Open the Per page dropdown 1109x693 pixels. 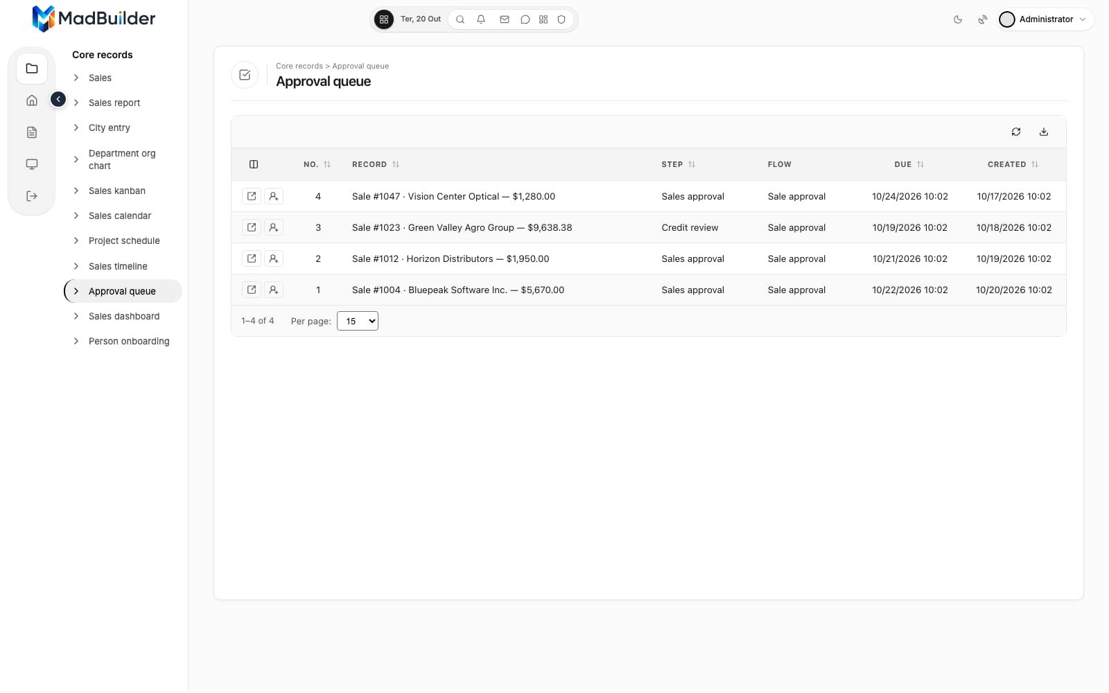click(x=358, y=321)
